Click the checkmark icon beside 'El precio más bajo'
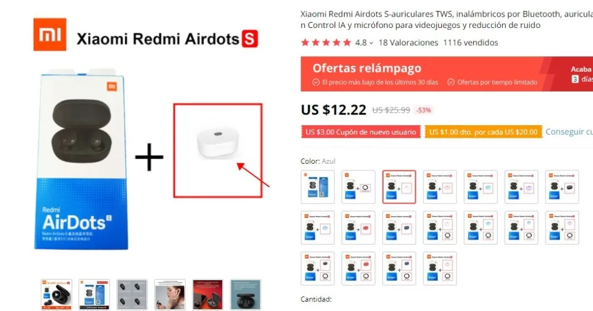The image size is (593, 311). pos(316,82)
